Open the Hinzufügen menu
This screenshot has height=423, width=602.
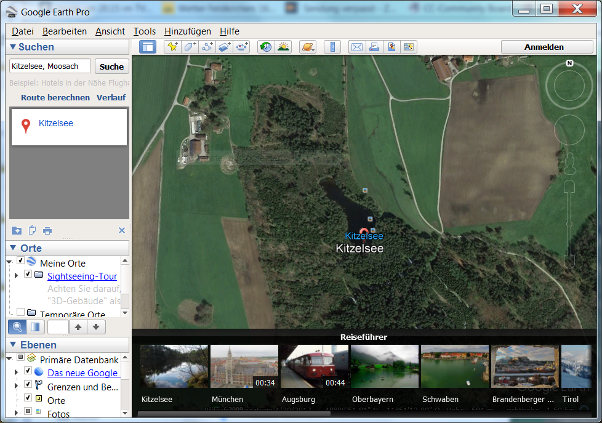pos(188,31)
